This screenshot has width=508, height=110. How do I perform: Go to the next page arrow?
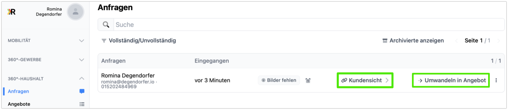(498, 41)
